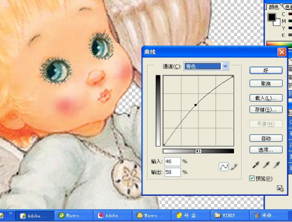Select the gray point eyedropper
This screenshot has width=292, height=222.
pos(266,165)
